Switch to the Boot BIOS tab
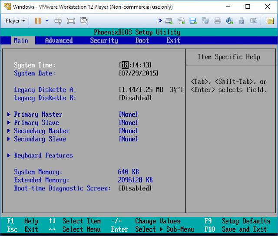The height and width of the screenshot is (236, 278). (142, 40)
